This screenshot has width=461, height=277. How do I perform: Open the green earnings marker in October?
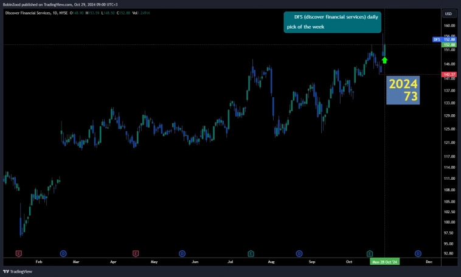(369, 253)
